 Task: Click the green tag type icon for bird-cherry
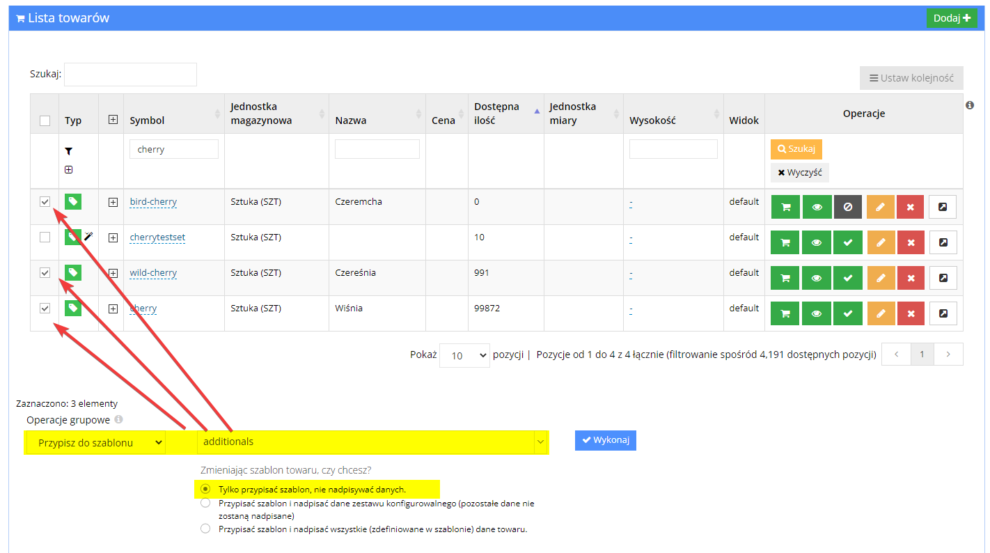[73, 202]
